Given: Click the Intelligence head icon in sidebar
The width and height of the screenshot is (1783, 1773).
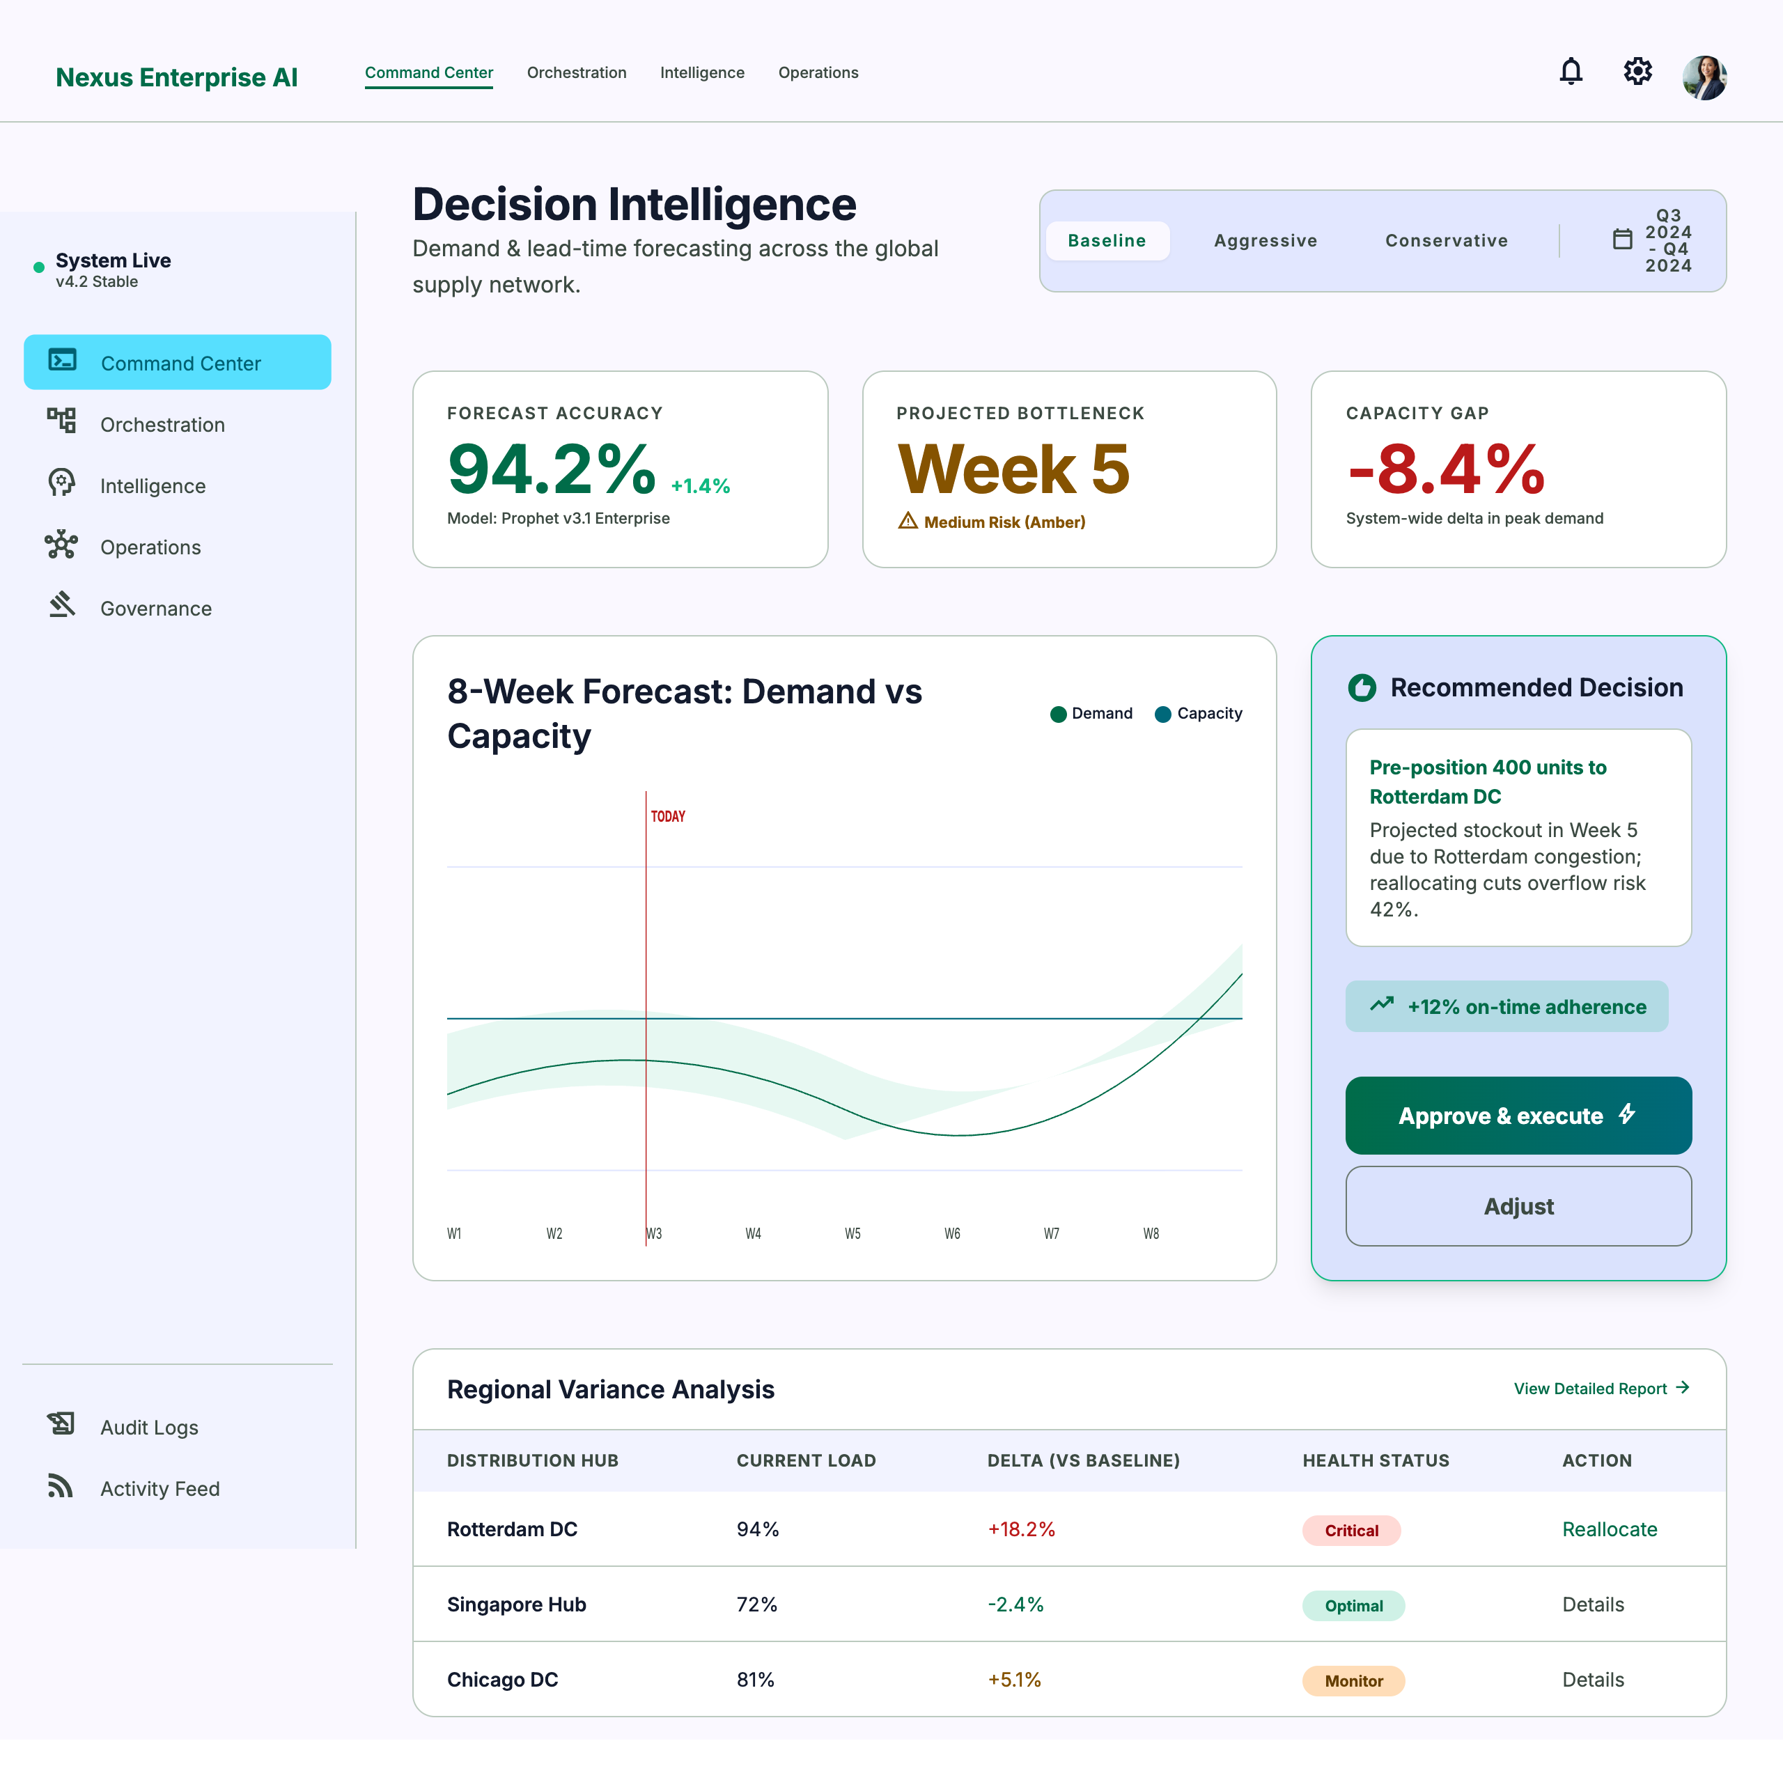Looking at the screenshot, I should pos(62,482).
